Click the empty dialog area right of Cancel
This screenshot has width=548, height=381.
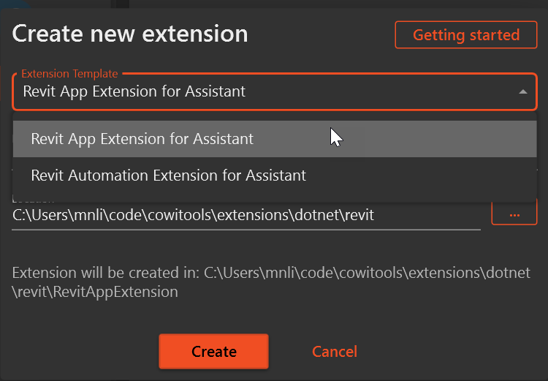coord(453,352)
